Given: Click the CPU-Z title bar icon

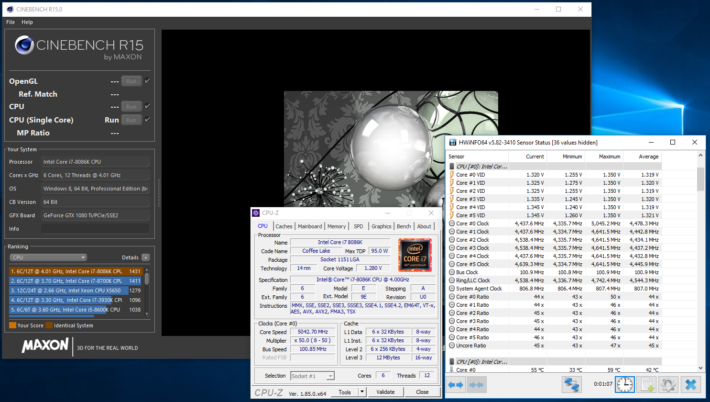Looking at the screenshot, I should tap(256, 213).
